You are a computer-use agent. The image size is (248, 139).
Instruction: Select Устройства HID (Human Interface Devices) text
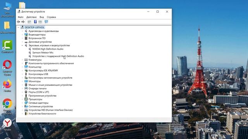click(x=51, y=110)
